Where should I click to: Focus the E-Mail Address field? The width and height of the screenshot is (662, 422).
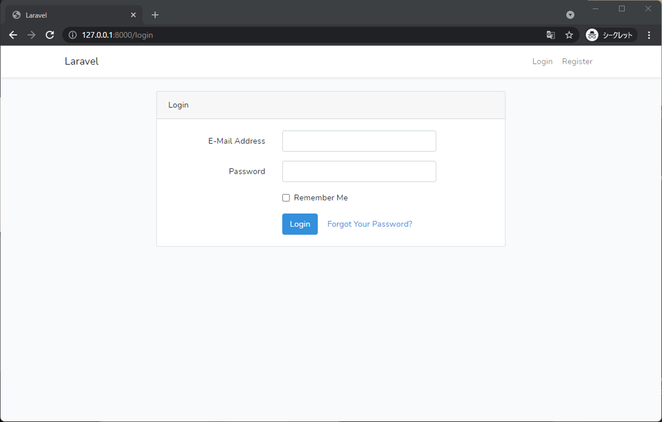[359, 141]
